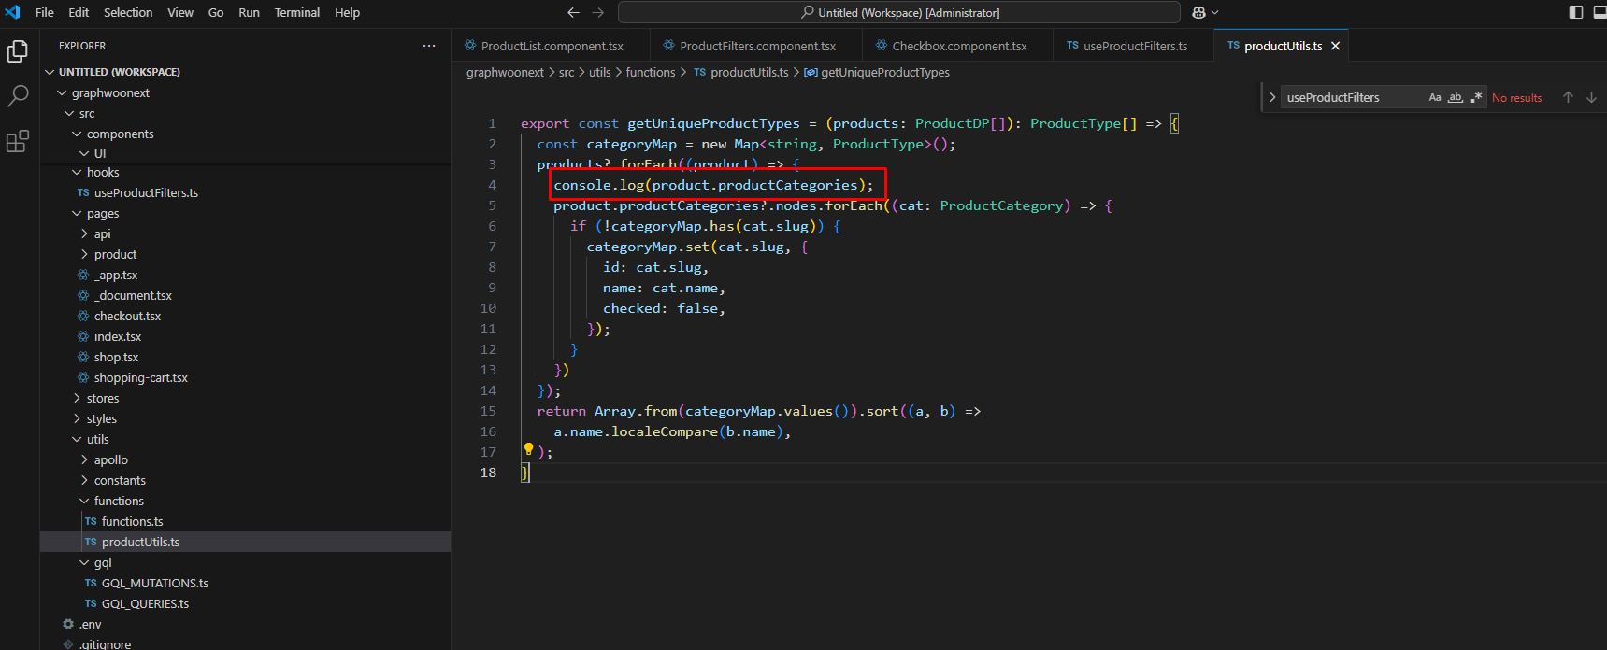1607x650 pixels.
Task: Expand the replace field chevron
Action: (x=1271, y=97)
